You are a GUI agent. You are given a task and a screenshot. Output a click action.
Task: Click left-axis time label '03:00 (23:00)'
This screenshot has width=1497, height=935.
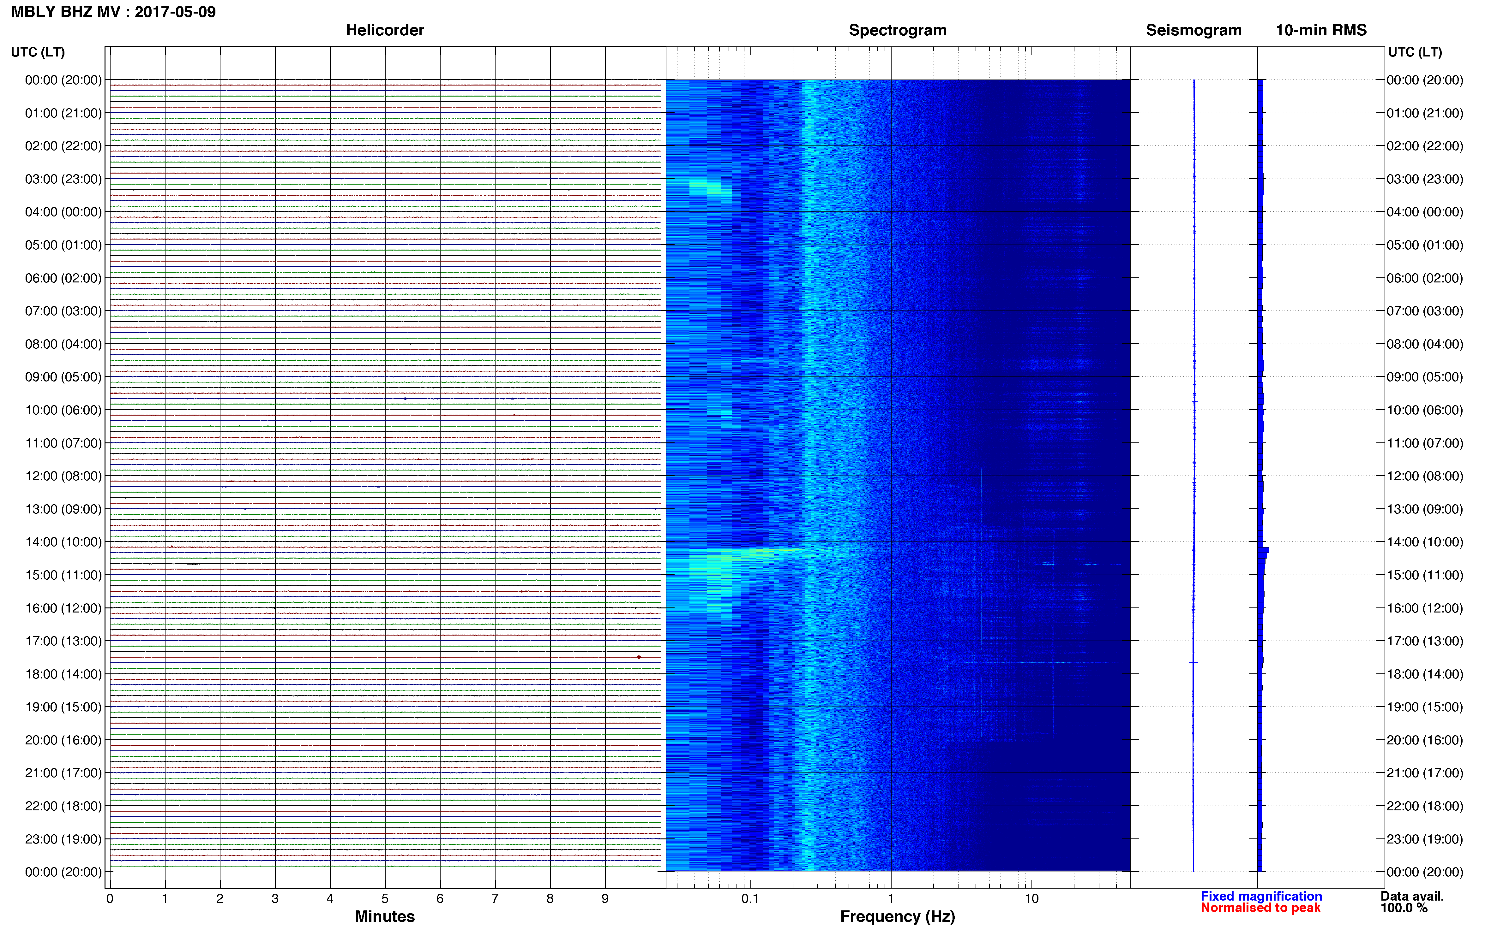tap(63, 179)
